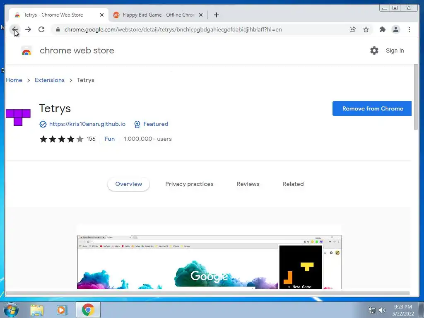Click the Fun category link
This screenshot has height=318, width=424.
(110, 139)
